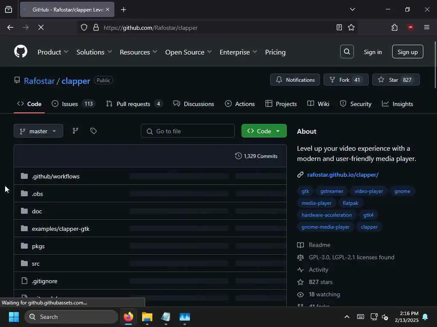Switch to the Discussions tab
This screenshot has width=437, height=327.
coord(193,104)
